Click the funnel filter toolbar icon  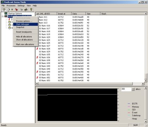4,10
